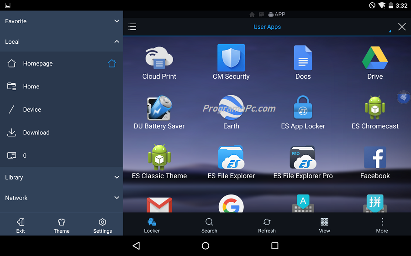Image resolution: width=411 pixels, height=256 pixels.
Task: Tap the Android back navigation button
Action: 136,246
